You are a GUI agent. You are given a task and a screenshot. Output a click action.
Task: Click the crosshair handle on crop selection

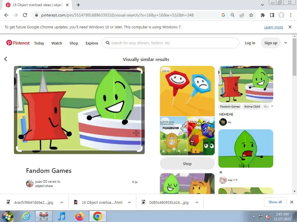tap(136, 133)
